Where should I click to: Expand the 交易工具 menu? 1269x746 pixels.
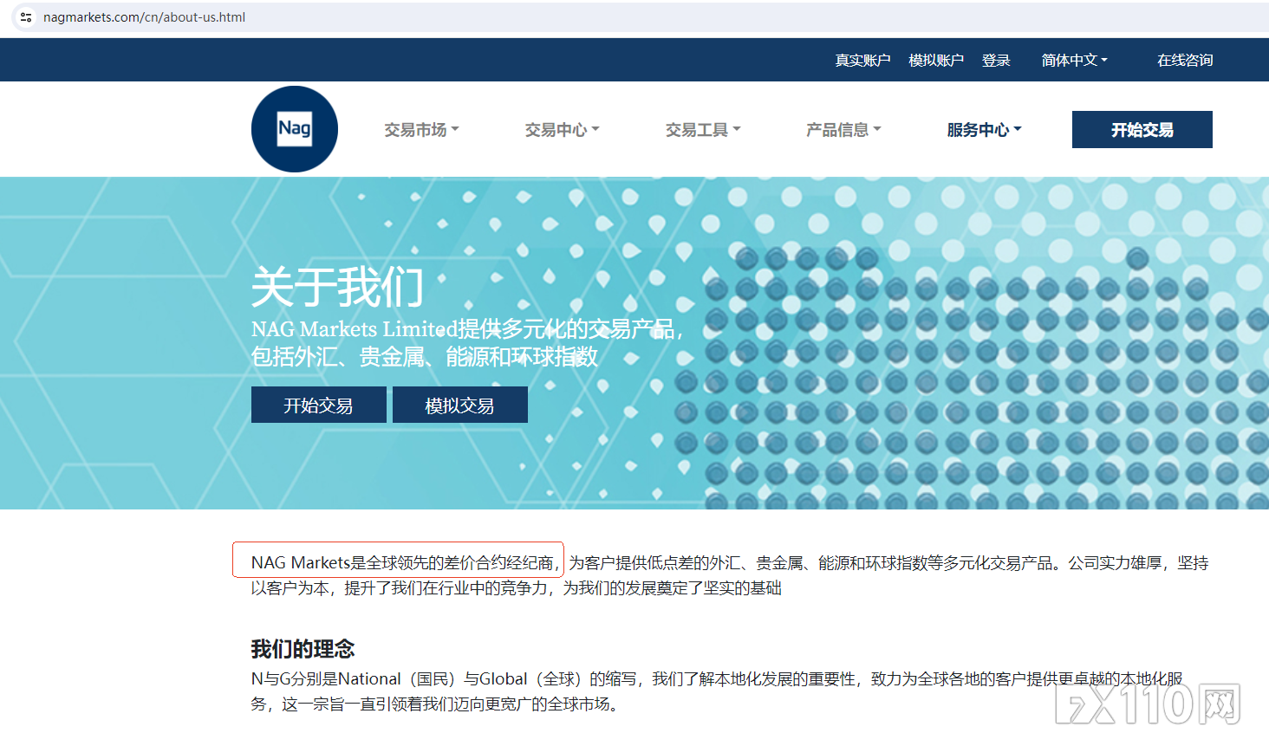point(703,130)
